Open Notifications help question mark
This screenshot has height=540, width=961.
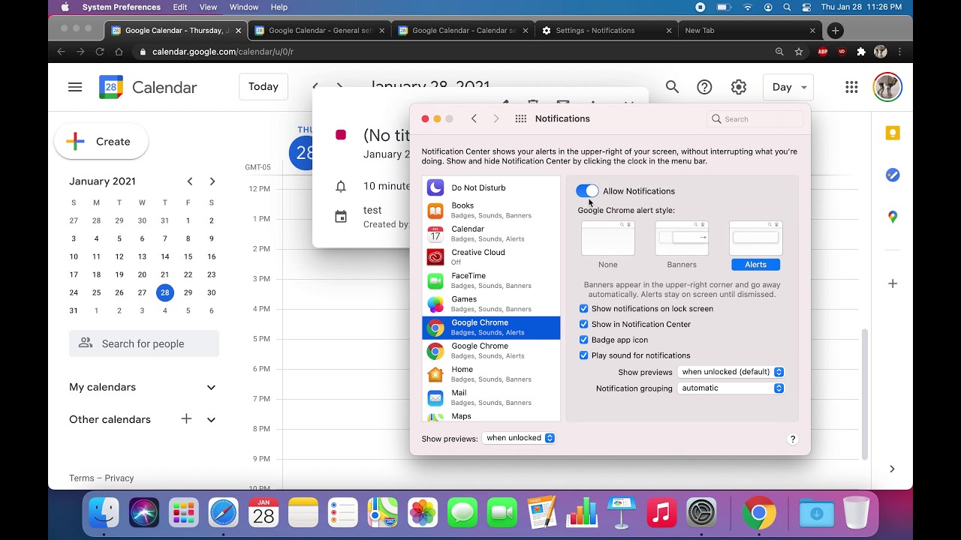(x=792, y=439)
